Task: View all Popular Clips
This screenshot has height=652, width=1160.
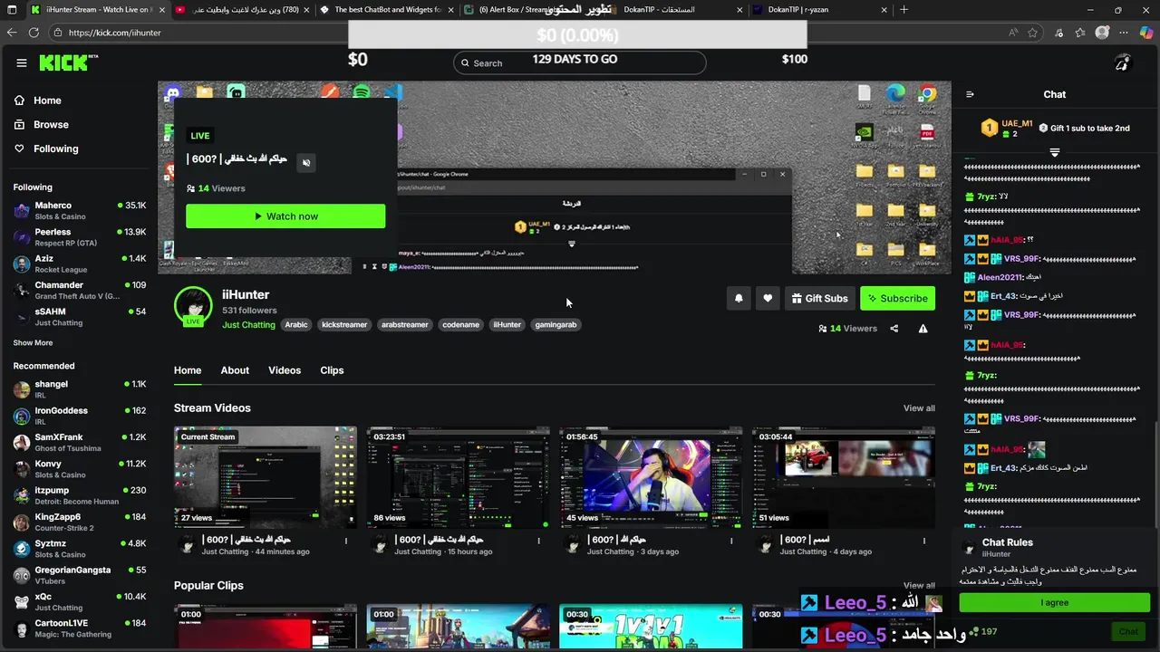Action: (919, 585)
